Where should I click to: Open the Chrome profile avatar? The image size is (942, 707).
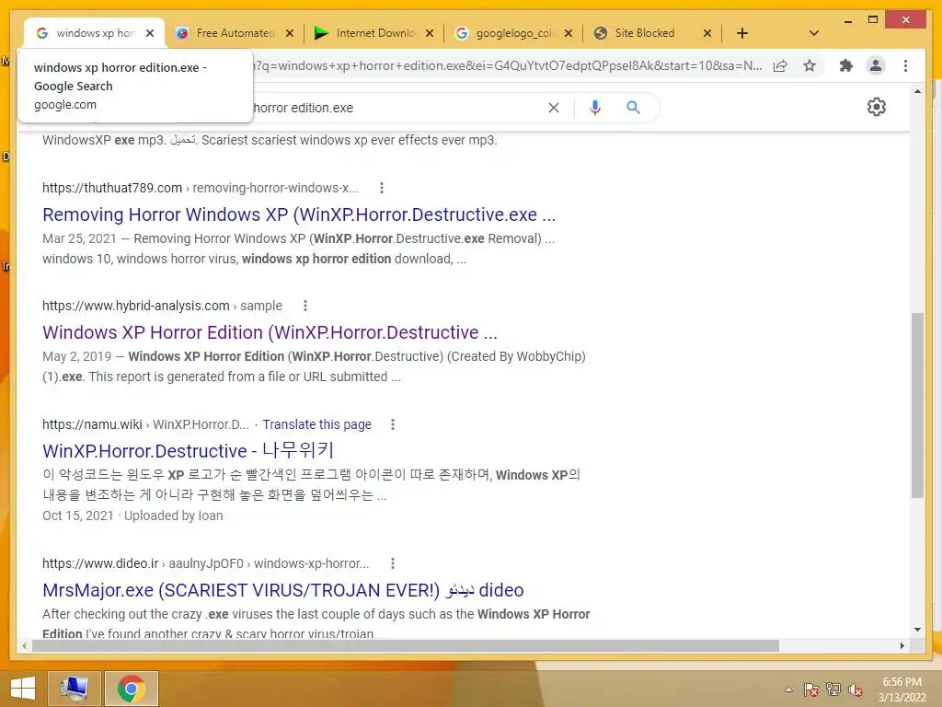tap(876, 65)
